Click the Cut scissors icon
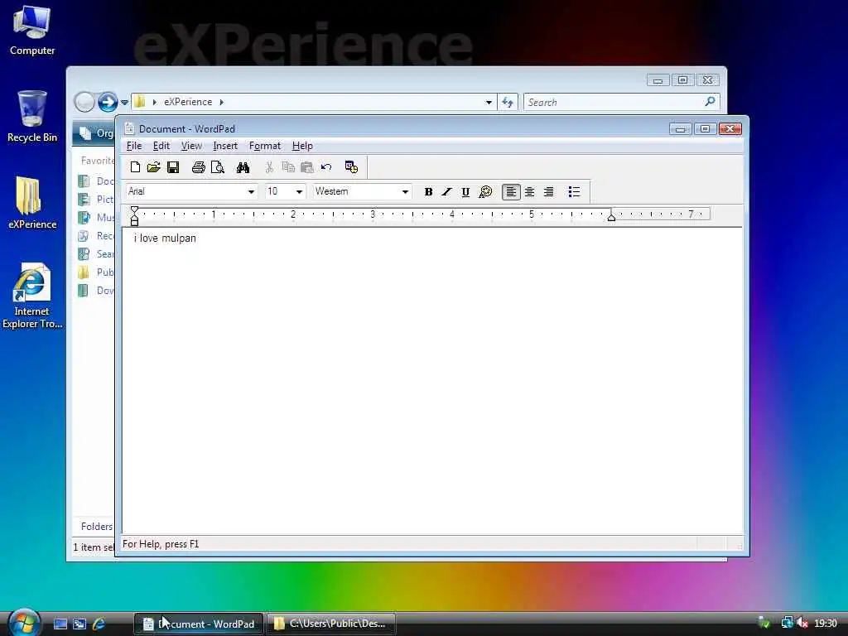The width and height of the screenshot is (848, 636). [269, 167]
